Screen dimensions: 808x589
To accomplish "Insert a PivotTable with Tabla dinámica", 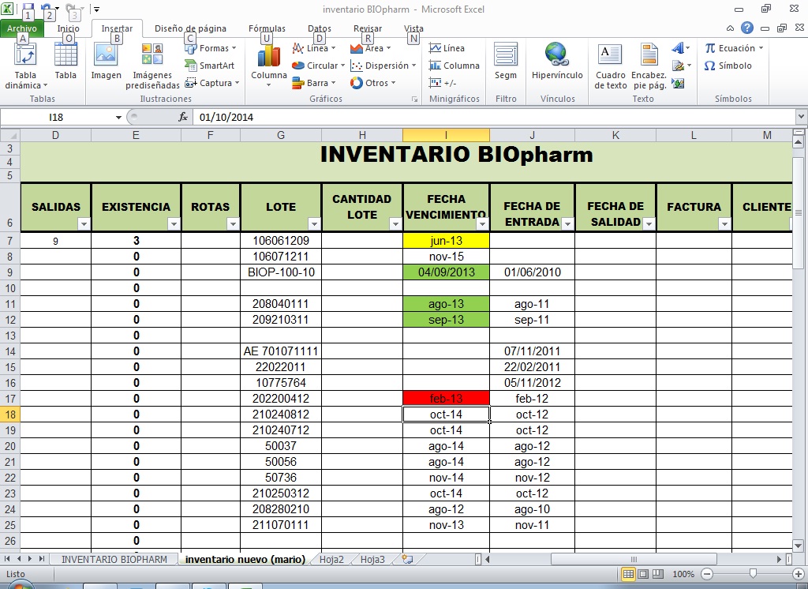I will tap(24, 66).
